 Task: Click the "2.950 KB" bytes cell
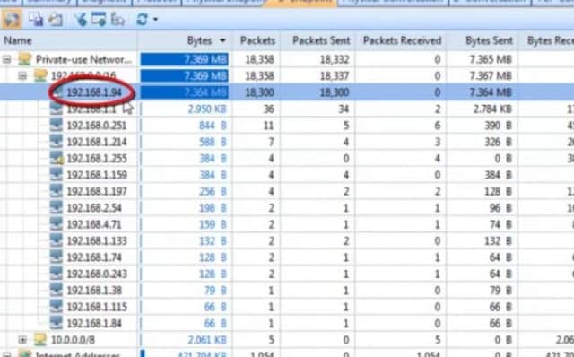207,109
